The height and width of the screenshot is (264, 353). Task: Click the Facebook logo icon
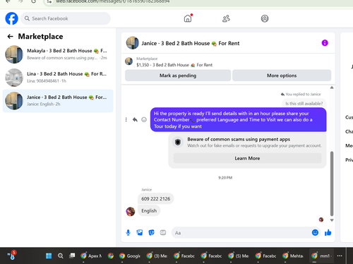11,18
